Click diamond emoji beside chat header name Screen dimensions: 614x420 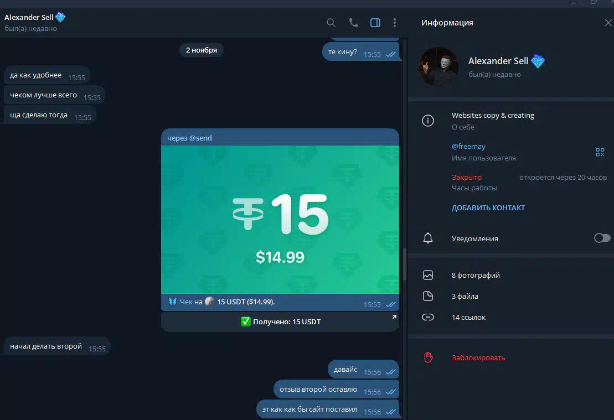coord(60,17)
